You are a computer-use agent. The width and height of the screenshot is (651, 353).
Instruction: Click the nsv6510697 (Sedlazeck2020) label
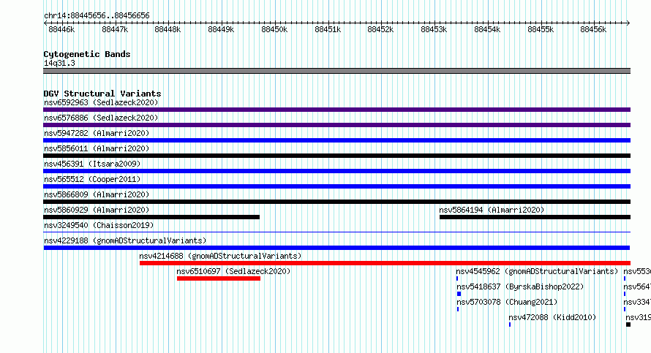coord(233,271)
